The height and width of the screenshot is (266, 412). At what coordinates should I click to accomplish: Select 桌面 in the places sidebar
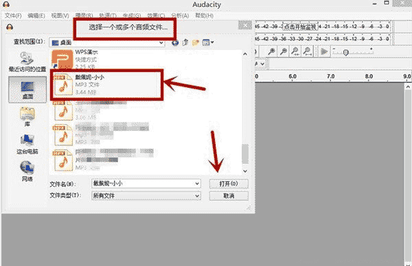pyautogui.click(x=27, y=89)
